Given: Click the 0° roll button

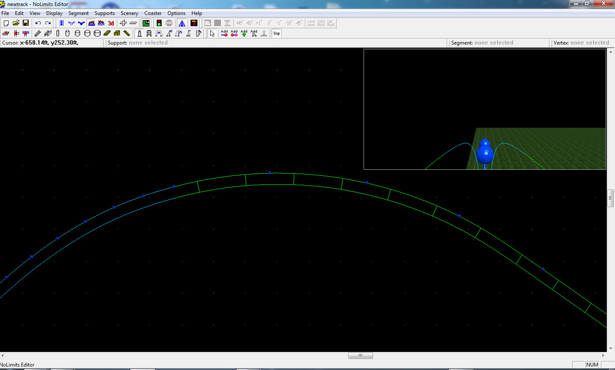Looking at the screenshot, I should [x=269, y=23].
